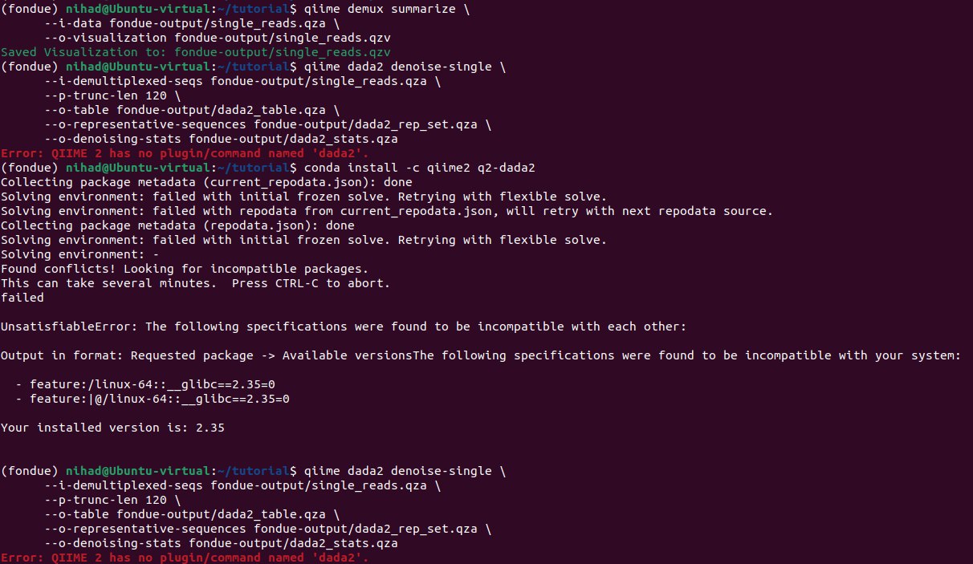Viewport: 973px width, 564px height.
Task: Click the 'will retry with next repodata source' line
Action: pyautogui.click(x=386, y=211)
